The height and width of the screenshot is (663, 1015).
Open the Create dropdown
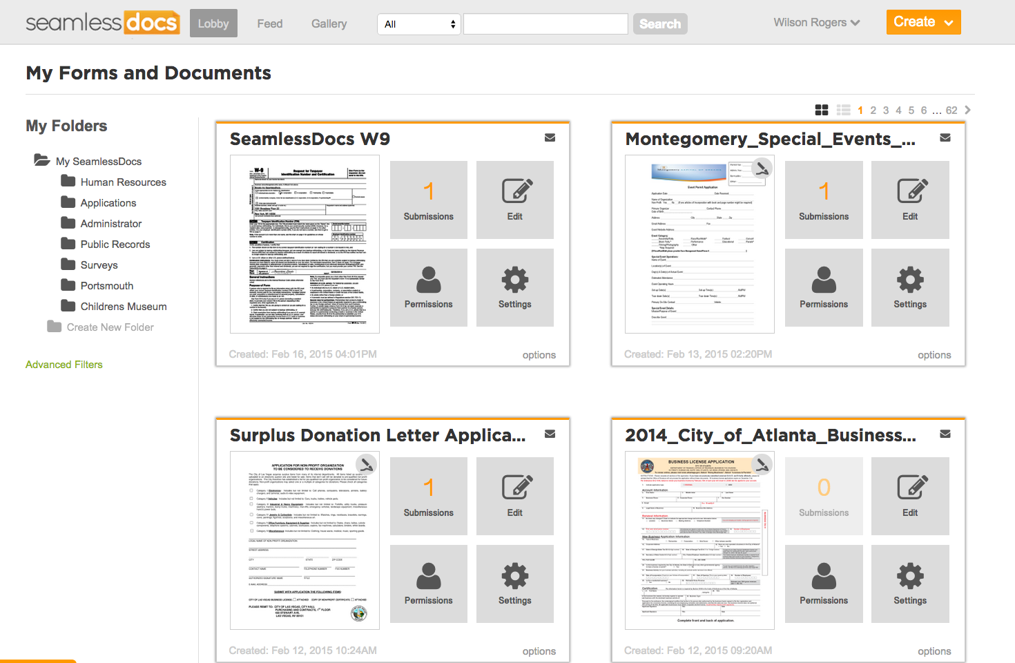click(923, 21)
